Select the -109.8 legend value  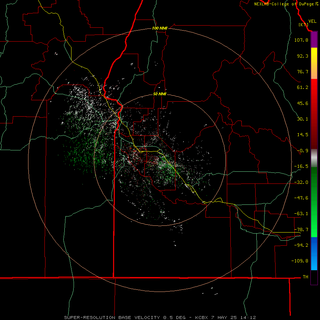(300, 261)
